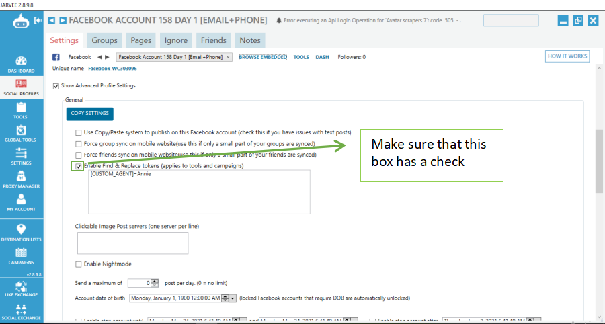This screenshot has width=605, height=324.
Task: Click the COPY SETTINGS button
Action: pyautogui.click(x=90, y=114)
